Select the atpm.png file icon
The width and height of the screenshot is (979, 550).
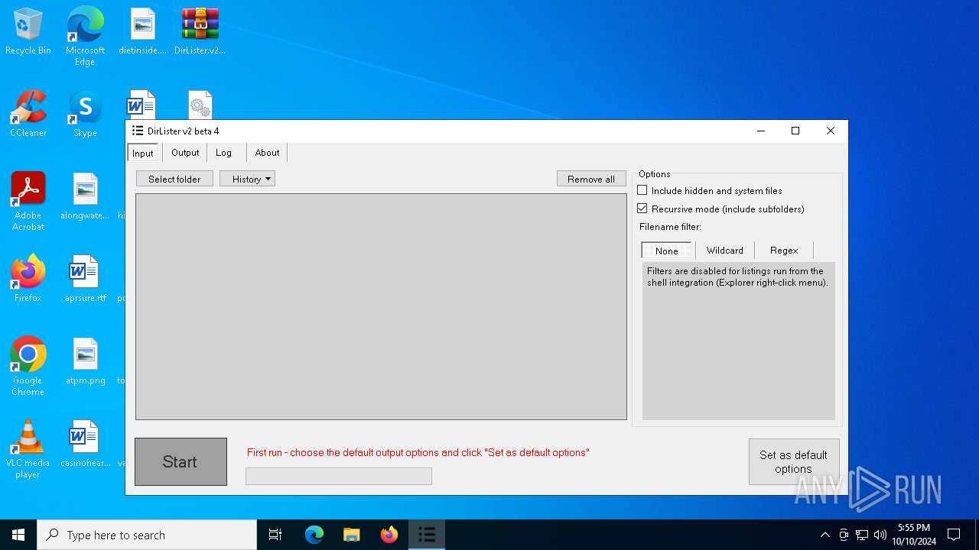point(85,362)
